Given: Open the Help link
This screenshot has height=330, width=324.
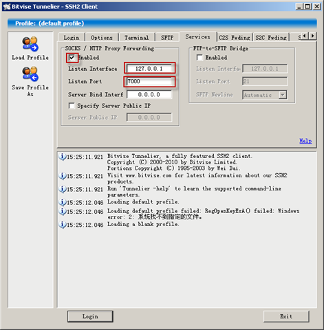Looking at the screenshot, I should click(305, 141).
